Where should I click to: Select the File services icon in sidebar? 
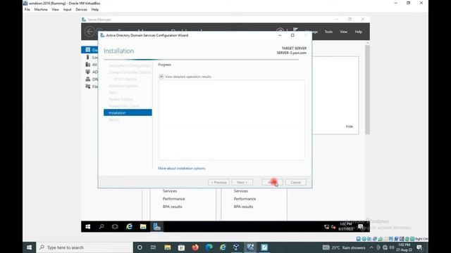[87, 86]
